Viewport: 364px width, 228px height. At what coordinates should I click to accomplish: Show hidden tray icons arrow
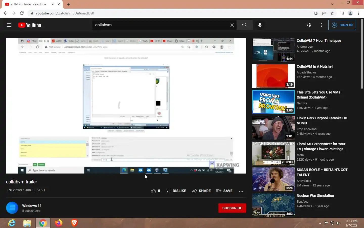[320, 223]
